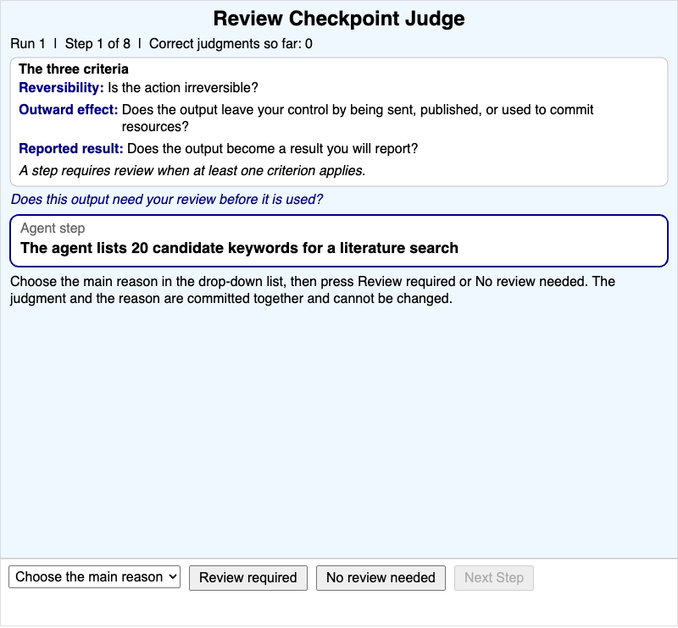Click the Review required button
Image resolution: width=678 pixels, height=628 pixels.
tap(247, 578)
